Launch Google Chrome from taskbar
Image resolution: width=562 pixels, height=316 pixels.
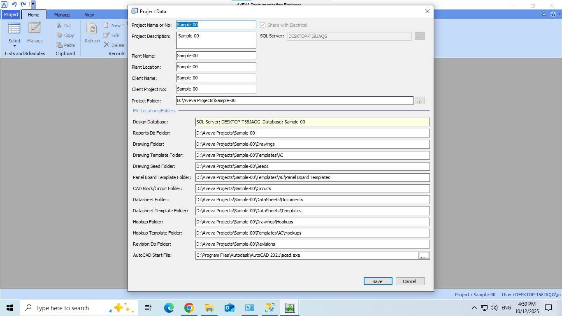click(189, 308)
